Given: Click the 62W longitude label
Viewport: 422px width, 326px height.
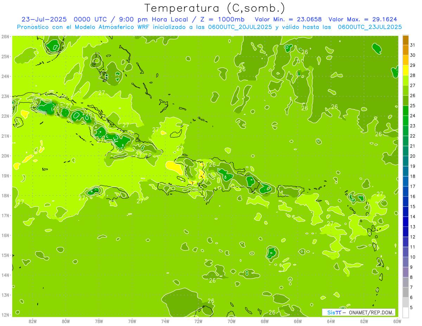Looking at the screenshot, I should coord(364,321).
